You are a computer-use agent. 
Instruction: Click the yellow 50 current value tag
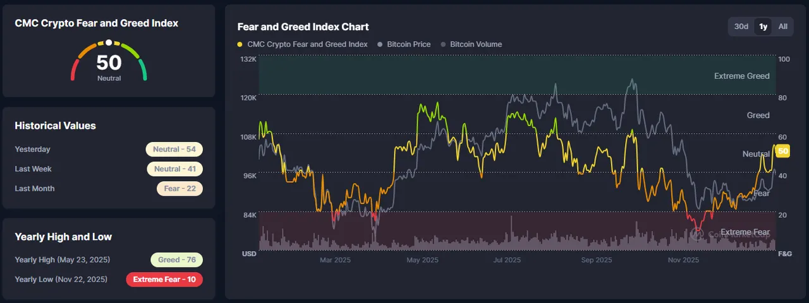point(783,151)
